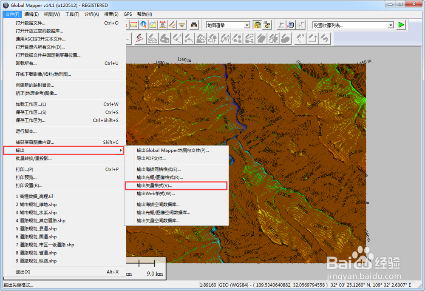Choose 保存工作区为... entry
The height and width of the screenshot is (291, 425).
pyautogui.click(x=65, y=120)
